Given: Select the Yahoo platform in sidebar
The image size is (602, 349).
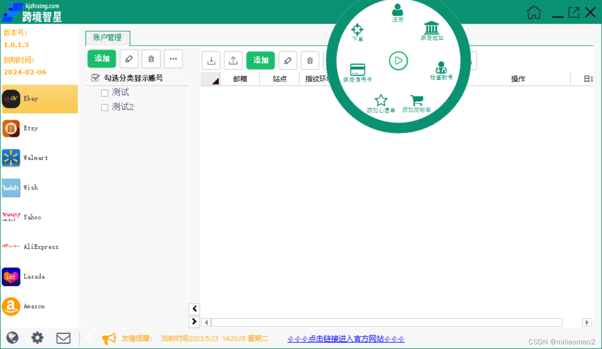Looking at the screenshot, I should (40, 217).
